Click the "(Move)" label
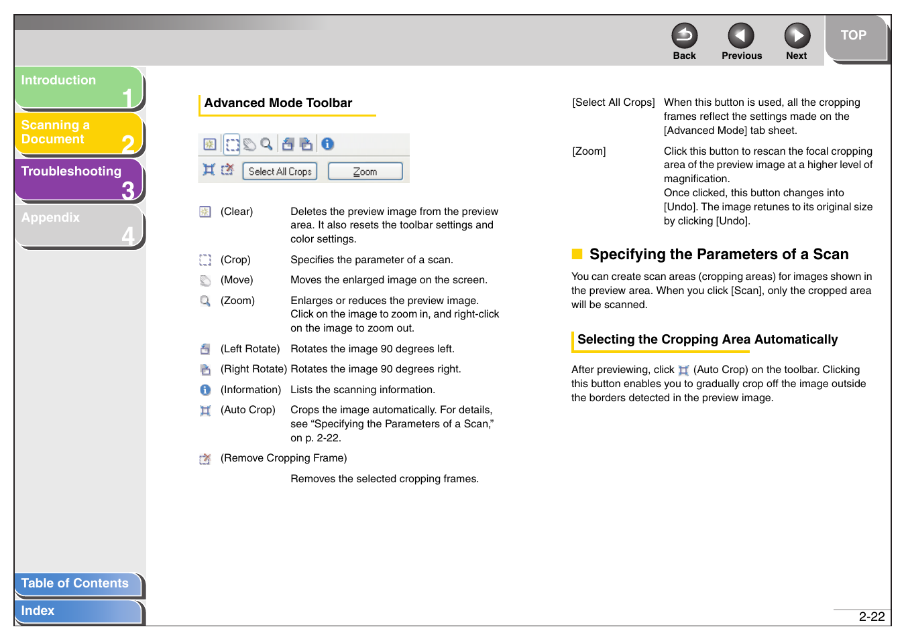 click(x=237, y=280)
